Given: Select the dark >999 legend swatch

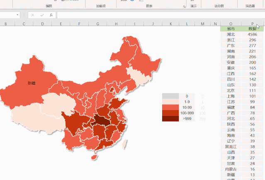Looking at the screenshot, I should 170,119.
